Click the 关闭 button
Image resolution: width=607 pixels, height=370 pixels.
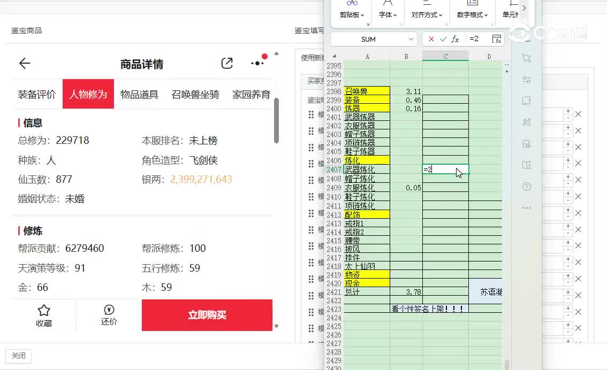coord(19,356)
